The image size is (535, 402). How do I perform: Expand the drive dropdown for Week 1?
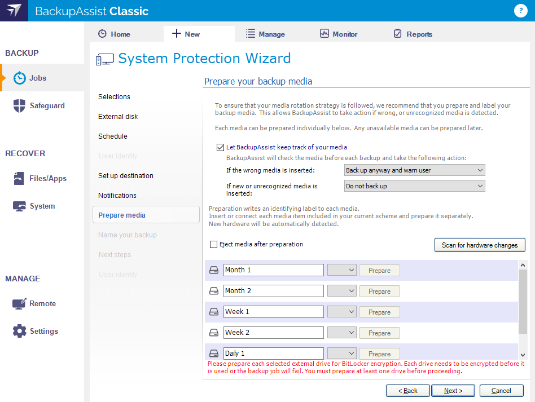point(342,312)
